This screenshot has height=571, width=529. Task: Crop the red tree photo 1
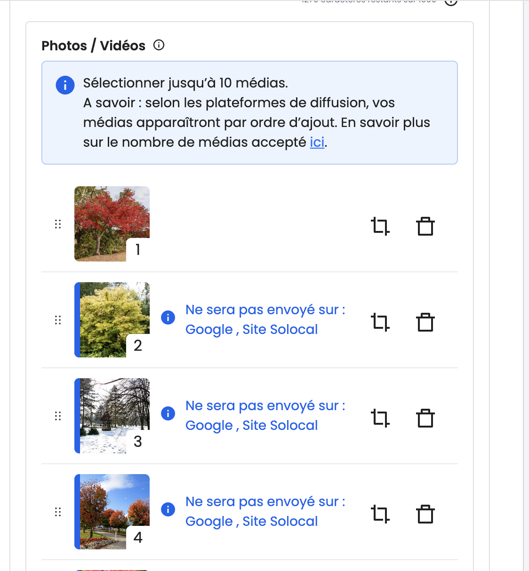tap(380, 226)
